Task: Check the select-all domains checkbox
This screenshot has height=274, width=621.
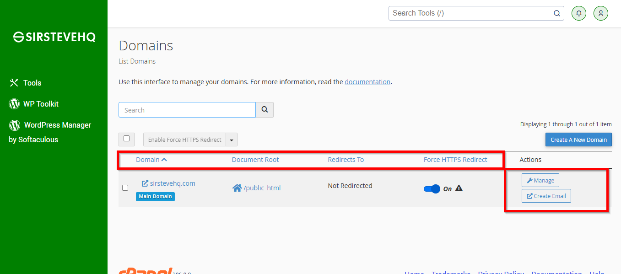Action: [x=126, y=139]
